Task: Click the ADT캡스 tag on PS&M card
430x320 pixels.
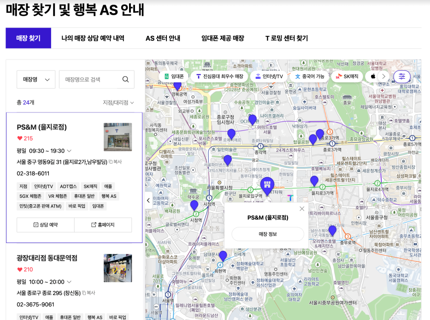Action: (68, 186)
